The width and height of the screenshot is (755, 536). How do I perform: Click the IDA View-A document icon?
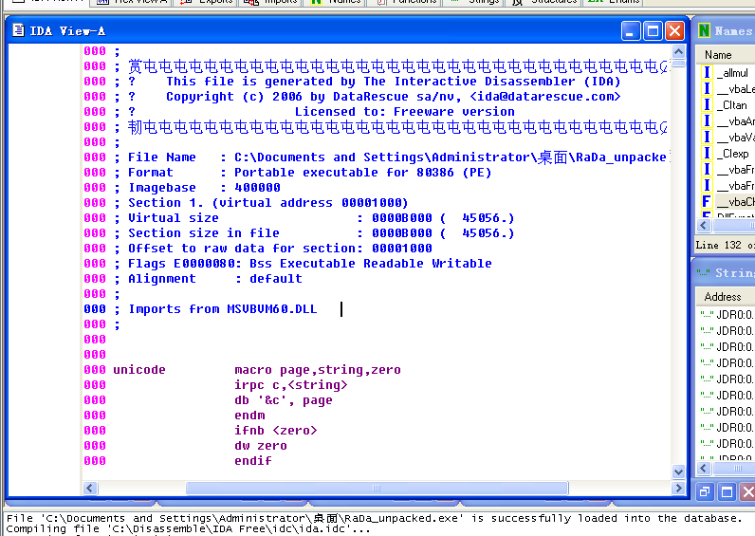tap(18, 30)
